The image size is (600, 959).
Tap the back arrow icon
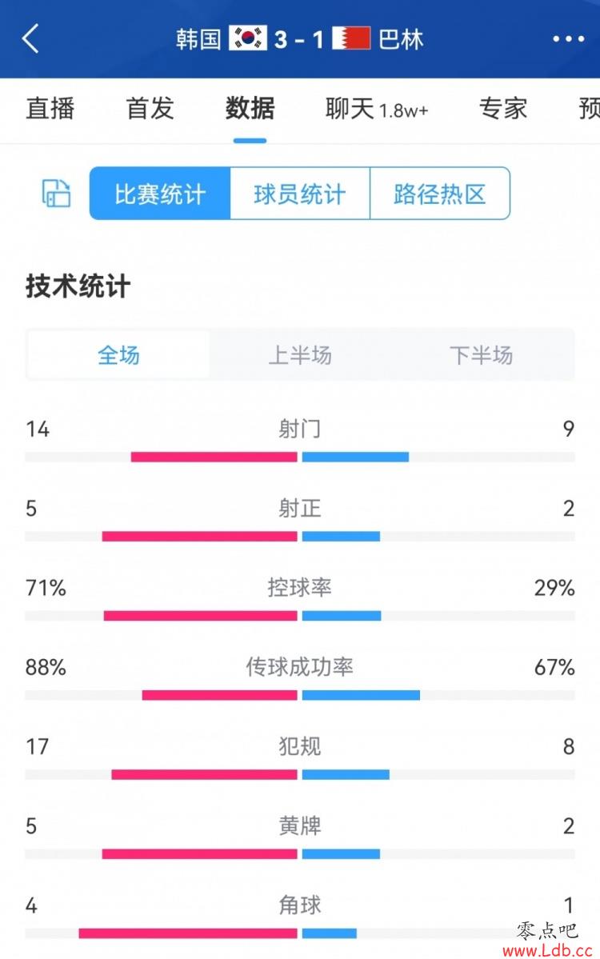coord(30,39)
